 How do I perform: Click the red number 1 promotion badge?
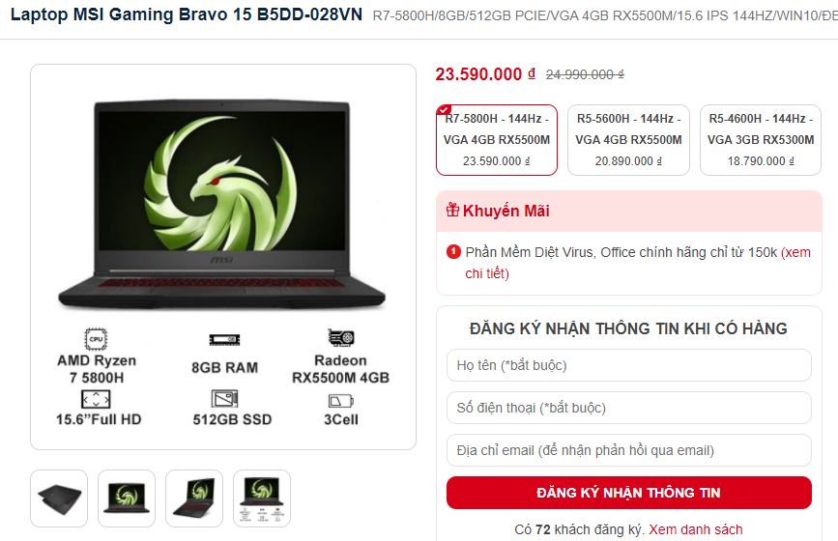[453, 251]
